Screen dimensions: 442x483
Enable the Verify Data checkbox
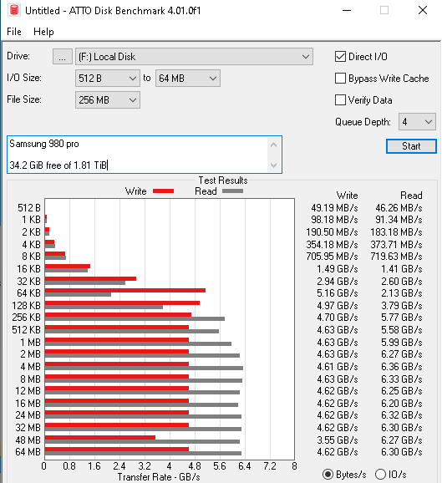coord(340,100)
